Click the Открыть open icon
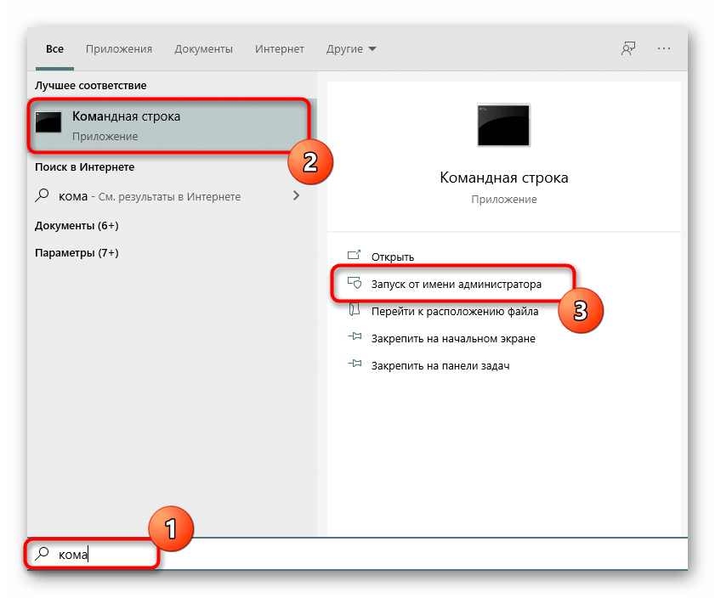This screenshot has width=715, height=598. tap(355, 257)
